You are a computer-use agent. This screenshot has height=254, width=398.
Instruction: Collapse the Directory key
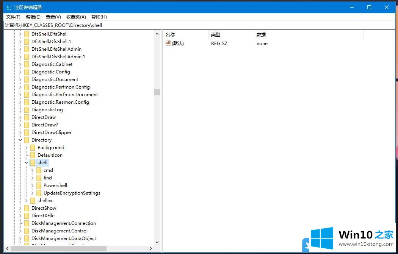pos(20,140)
